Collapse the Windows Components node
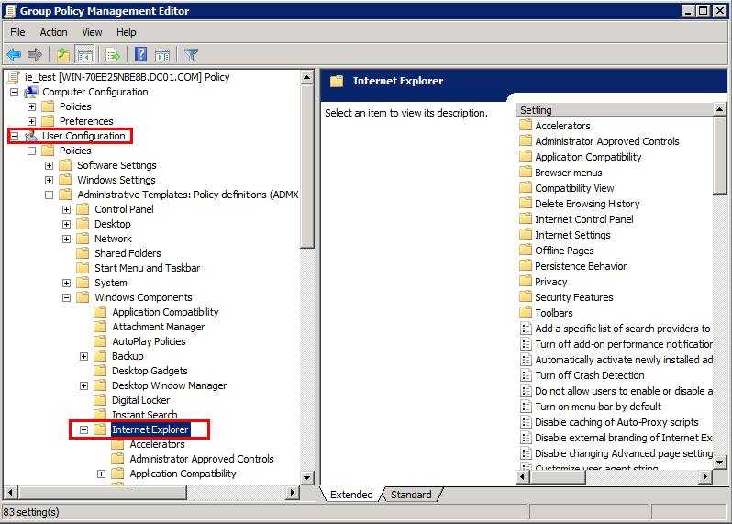The image size is (732, 524). click(x=67, y=297)
